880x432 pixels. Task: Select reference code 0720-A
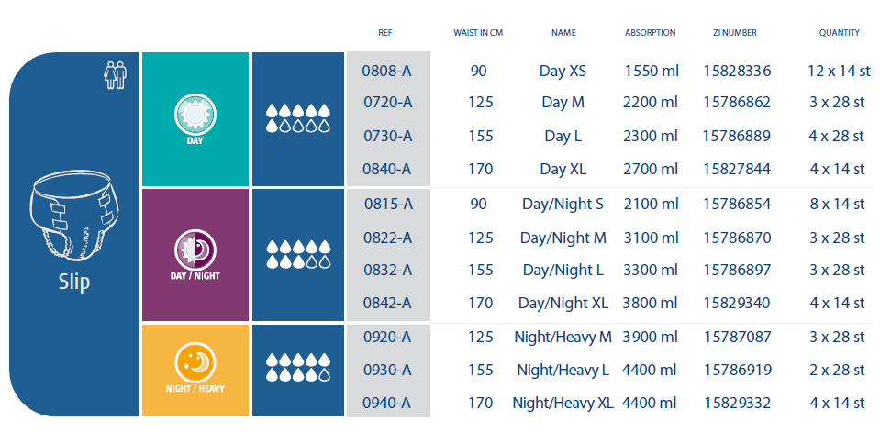tap(388, 102)
